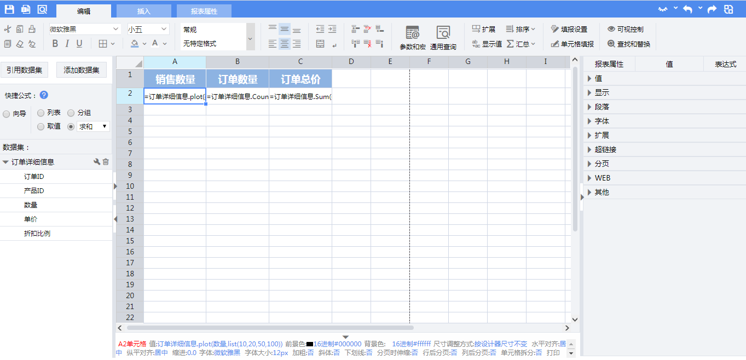Click the 添加数据集 button

click(82, 70)
